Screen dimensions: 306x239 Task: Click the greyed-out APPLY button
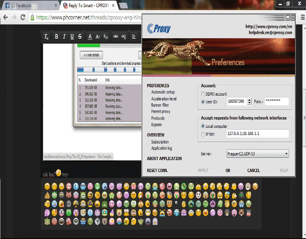tap(203, 171)
